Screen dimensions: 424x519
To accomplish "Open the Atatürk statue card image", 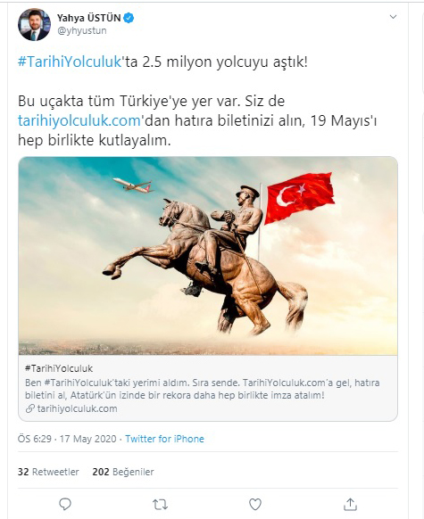I will pyautogui.click(x=208, y=256).
